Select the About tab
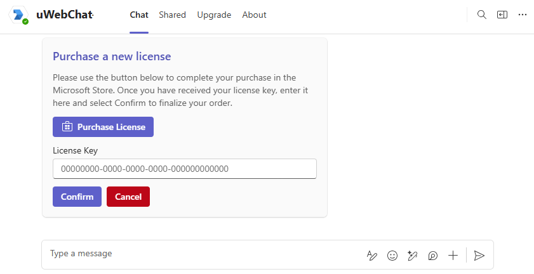Viewport: 534px width, 274px height. [254, 15]
